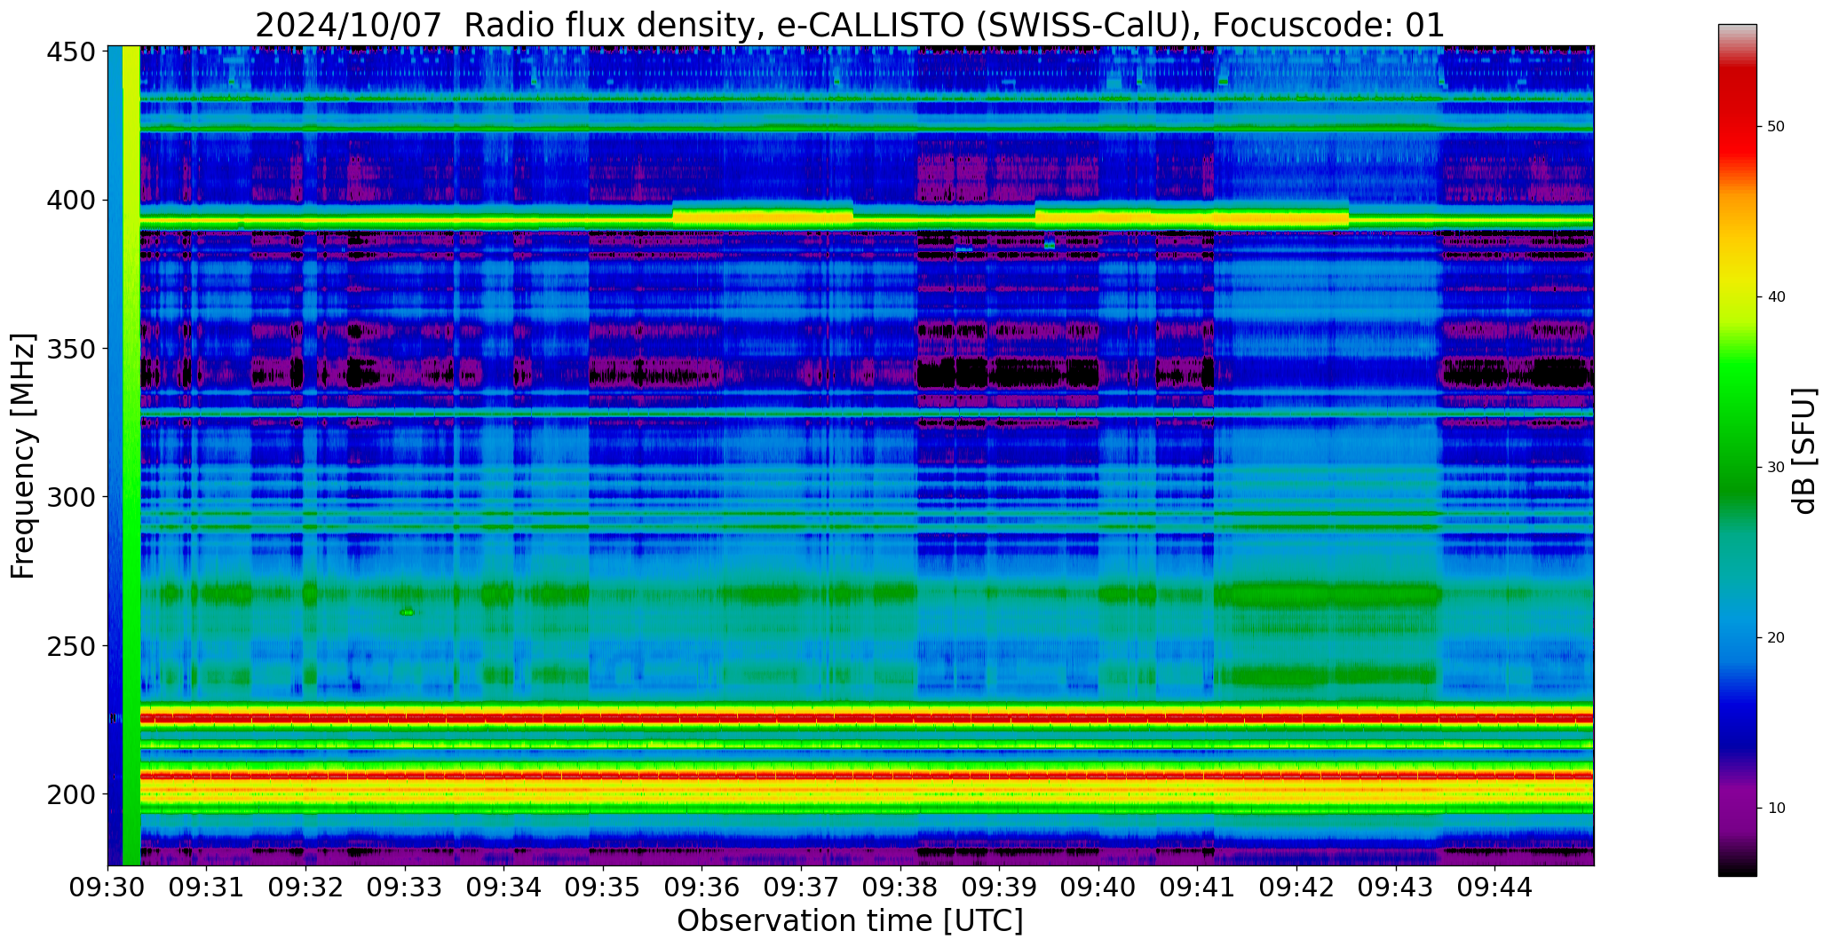Click the 09:39 time tick label
The height and width of the screenshot is (947, 1831).
pyautogui.click(x=999, y=887)
